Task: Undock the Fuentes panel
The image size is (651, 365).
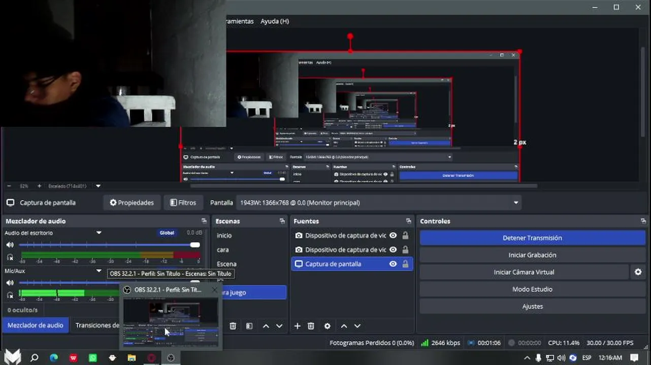Action: 409,222
